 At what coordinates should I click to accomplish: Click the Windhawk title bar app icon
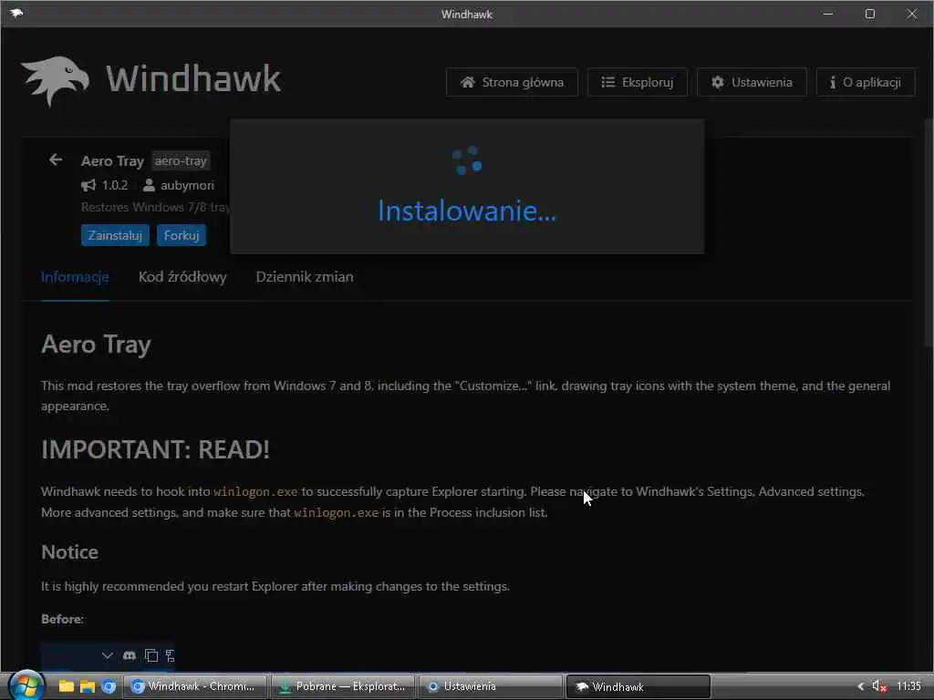pos(16,13)
